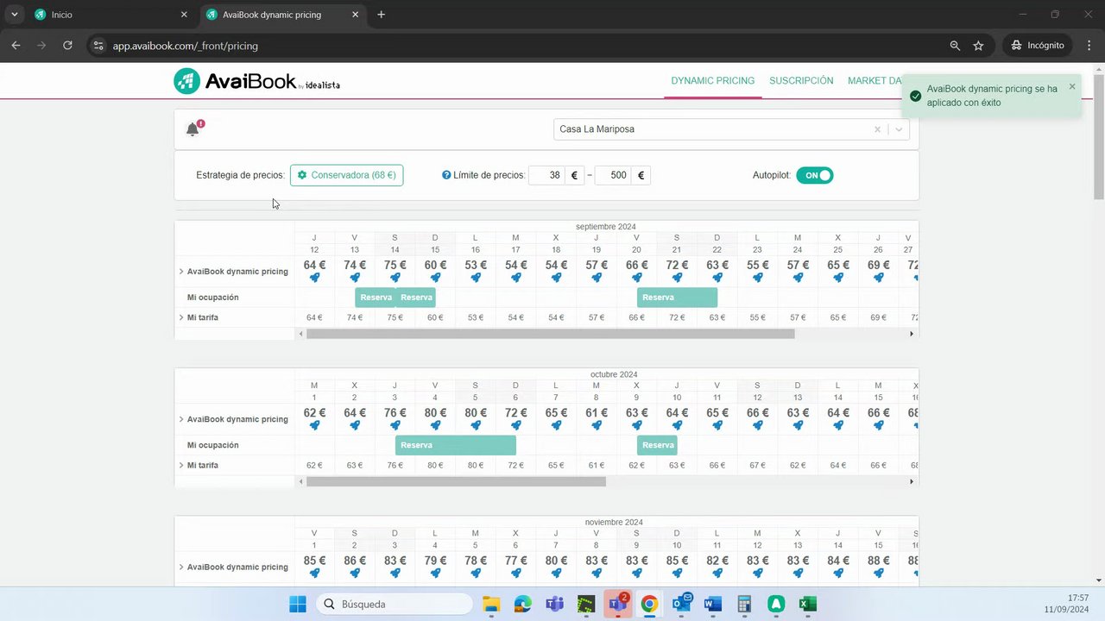Select the 80 € price on October 5
Viewport: 1105px width, 621px height.
pos(476,412)
